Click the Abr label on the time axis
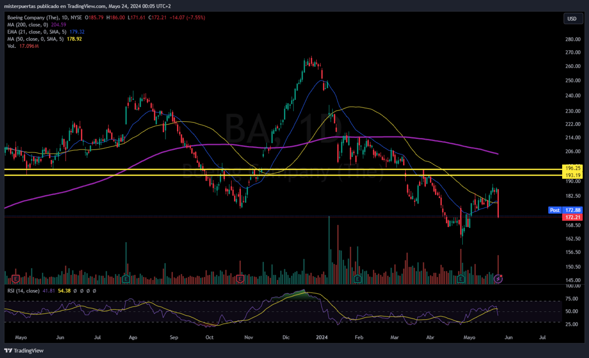 coord(430,338)
